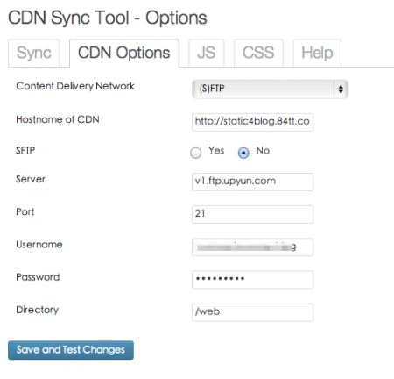Viewport: 394px width, 379px height.
Task: Click the Server input field
Action: click(252, 182)
